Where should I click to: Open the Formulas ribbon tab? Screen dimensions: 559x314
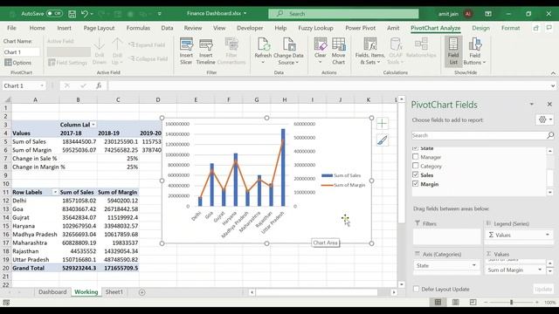138,28
